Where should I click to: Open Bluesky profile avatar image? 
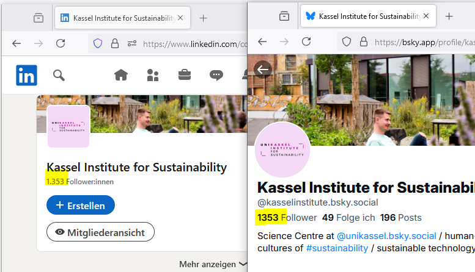click(x=282, y=151)
